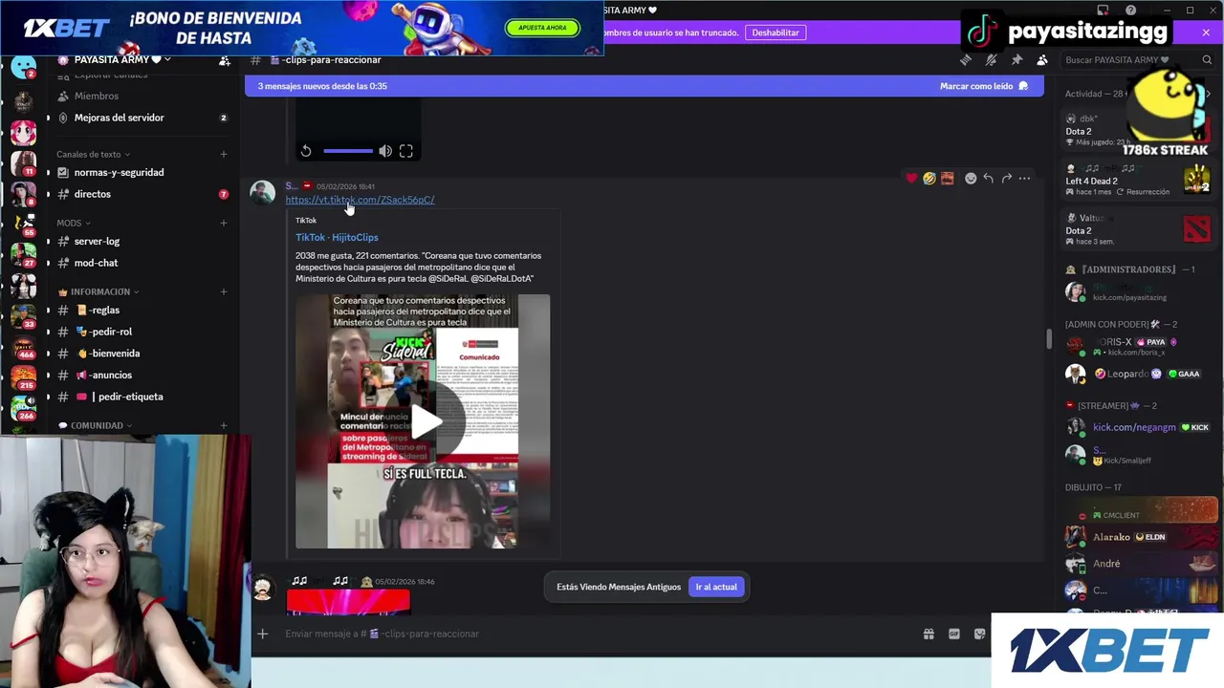Collapse the MODS category
1224x688 pixels.
tap(74, 223)
